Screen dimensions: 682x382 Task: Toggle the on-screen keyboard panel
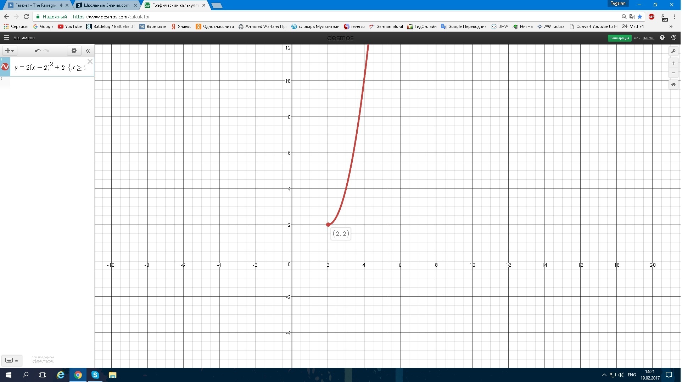12,360
